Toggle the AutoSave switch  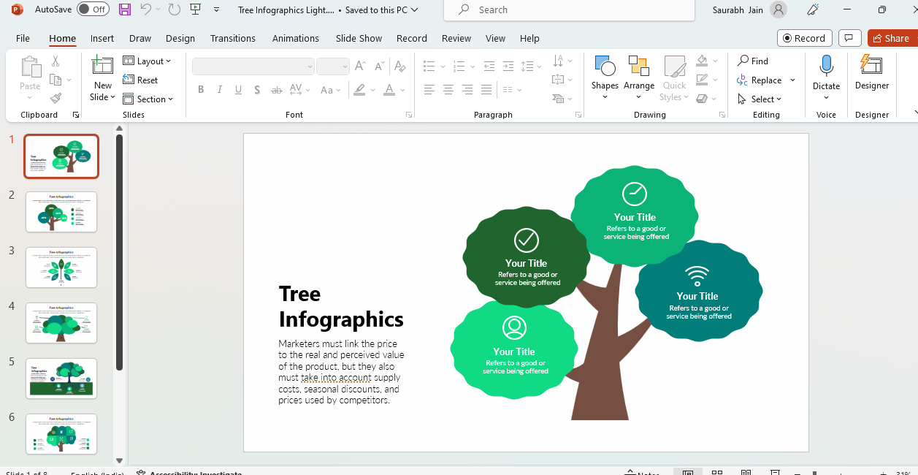(x=93, y=9)
